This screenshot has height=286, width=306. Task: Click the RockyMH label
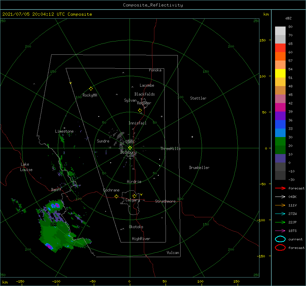pyautogui.click(x=90, y=95)
